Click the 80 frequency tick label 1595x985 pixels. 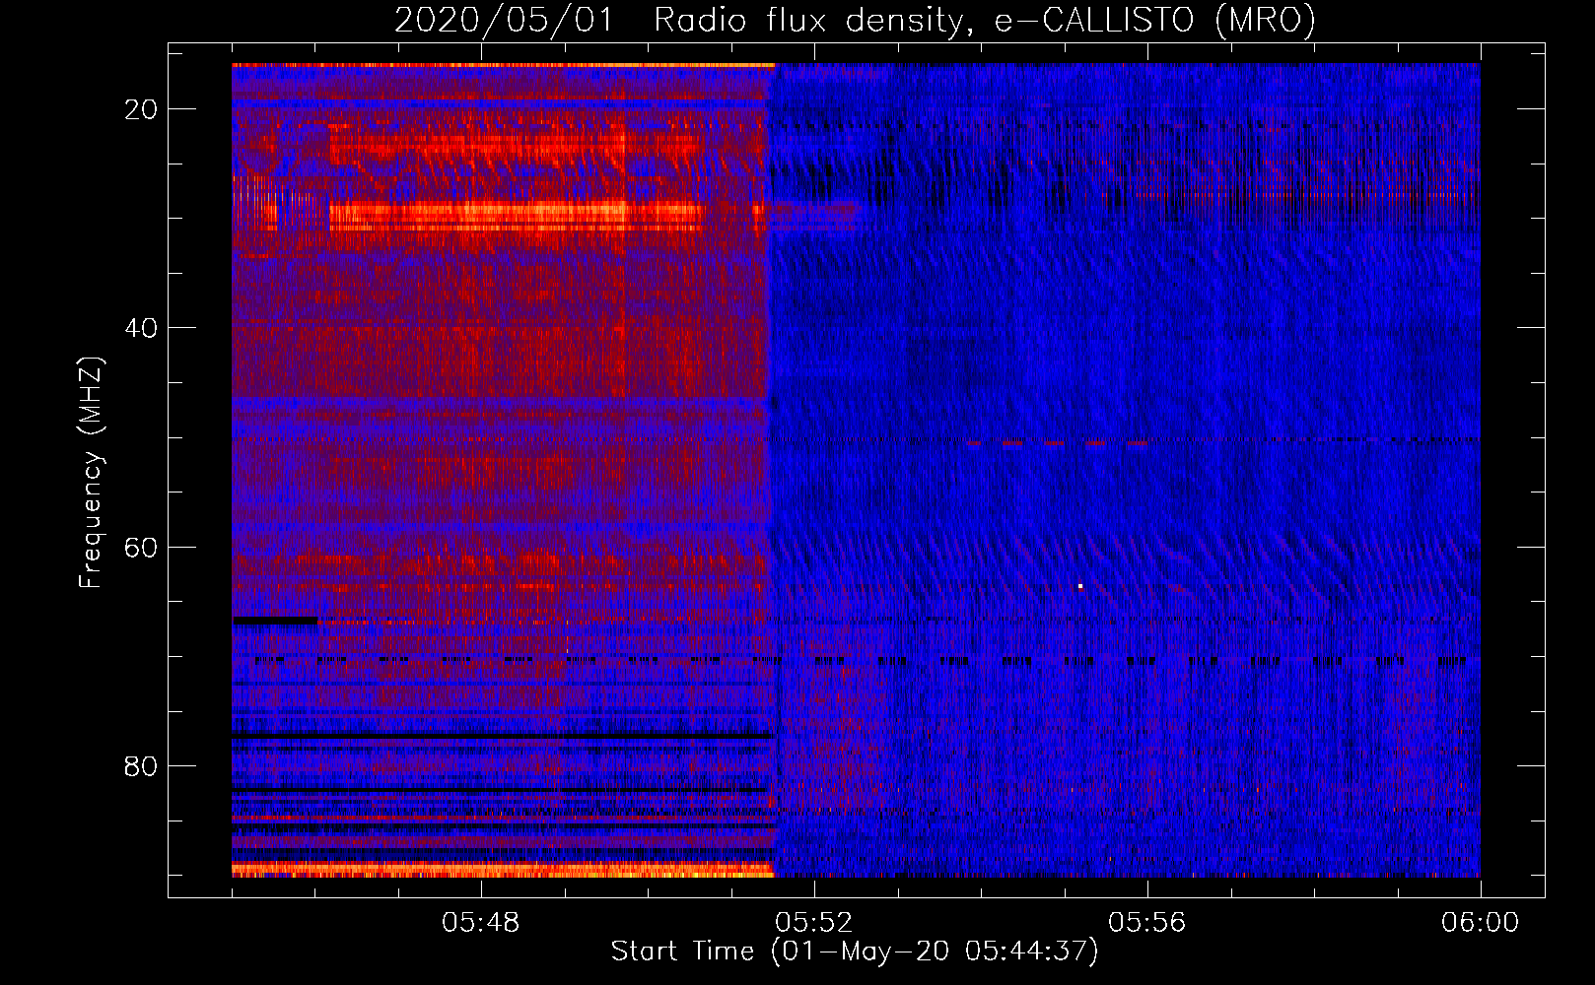tap(141, 766)
